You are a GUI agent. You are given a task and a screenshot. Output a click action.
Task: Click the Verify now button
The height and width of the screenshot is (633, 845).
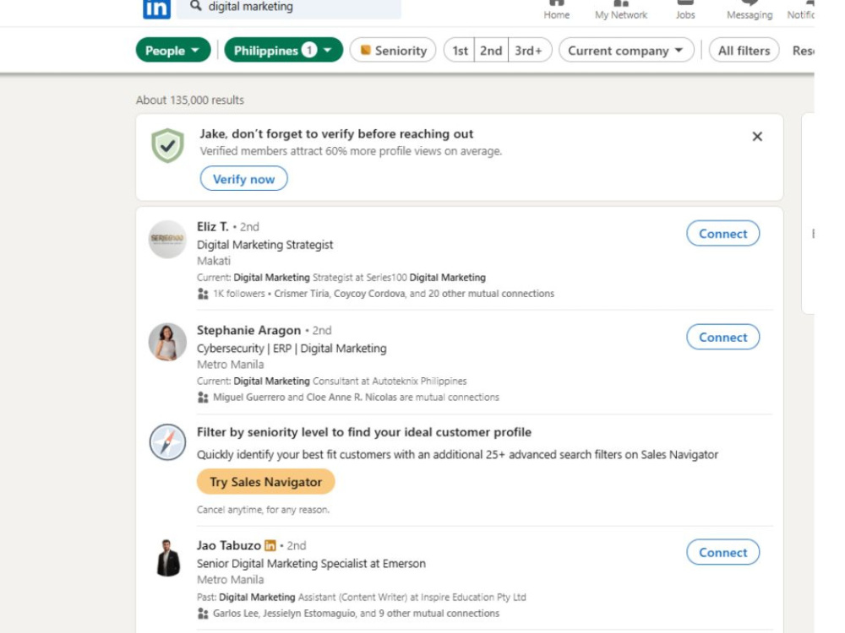click(243, 179)
